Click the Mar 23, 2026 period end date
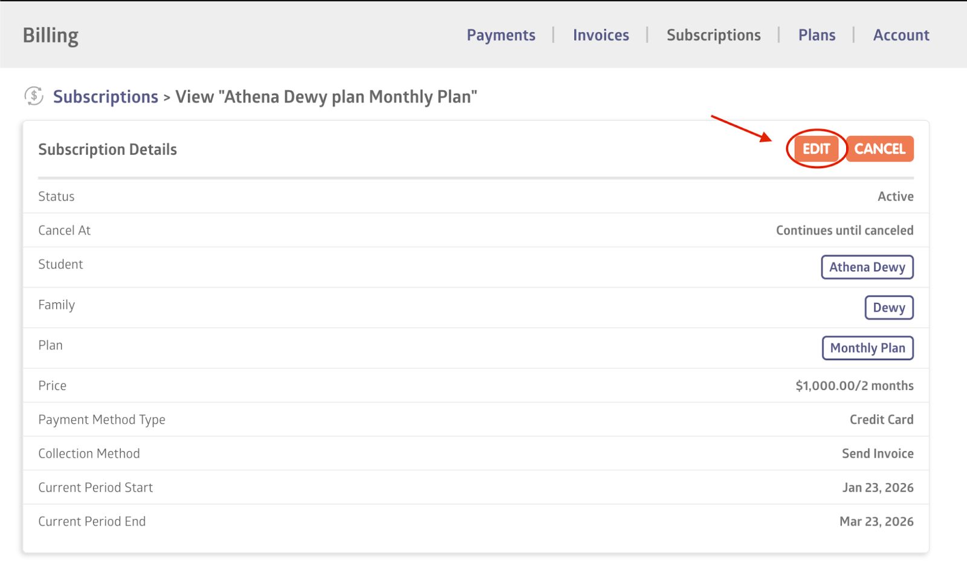The height and width of the screenshot is (561, 967). coord(876,522)
